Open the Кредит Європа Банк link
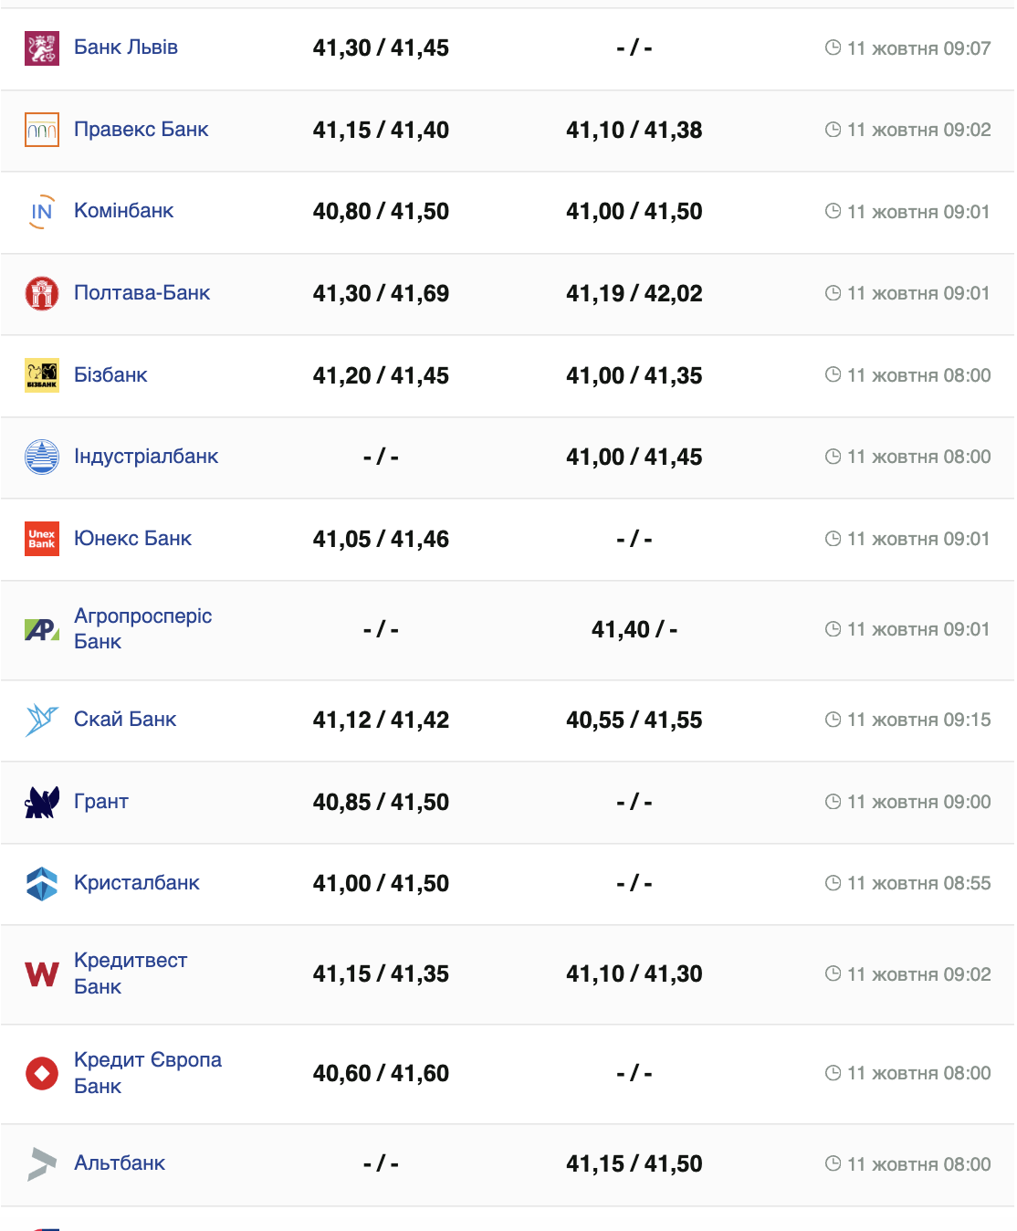 (x=147, y=1073)
